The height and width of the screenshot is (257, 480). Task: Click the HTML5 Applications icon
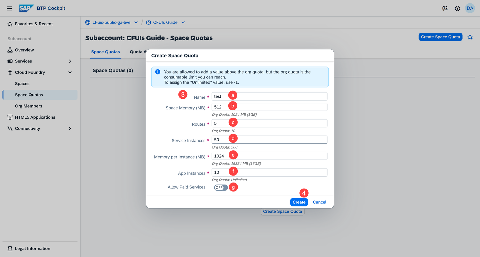click(x=10, y=117)
